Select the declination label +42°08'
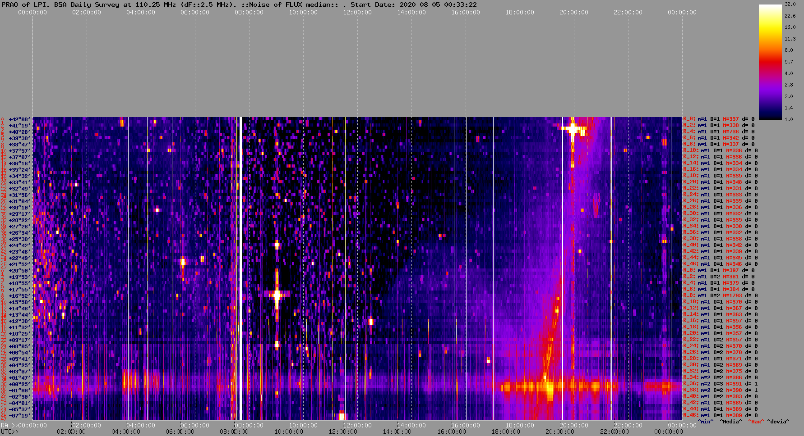The image size is (804, 436). [19, 119]
